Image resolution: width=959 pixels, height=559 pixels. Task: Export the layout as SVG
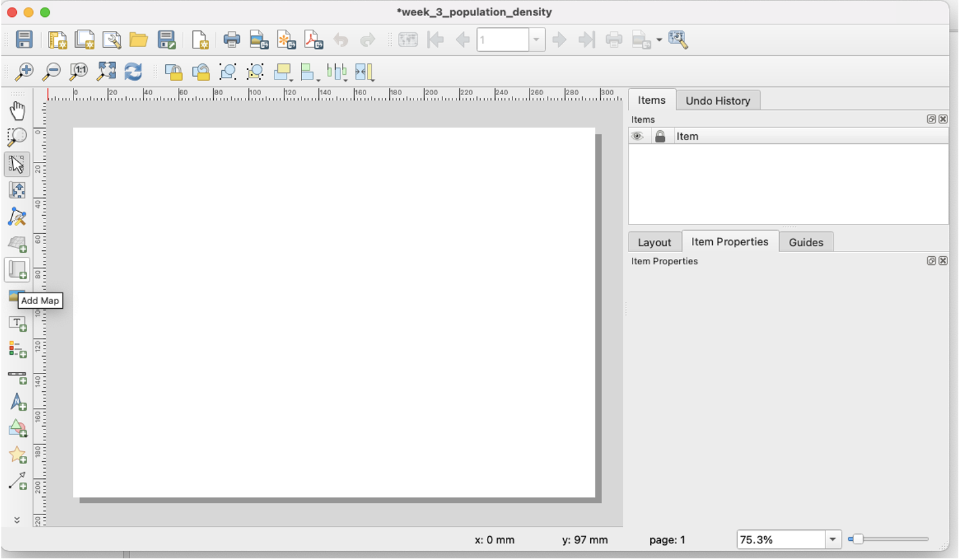pyautogui.click(x=286, y=39)
